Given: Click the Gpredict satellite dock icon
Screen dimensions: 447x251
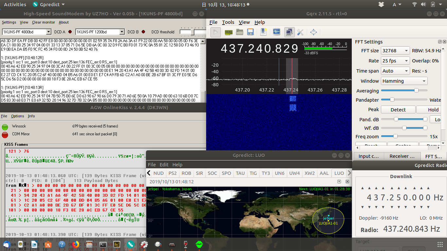Looking at the screenshot, I should (x=130, y=244).
